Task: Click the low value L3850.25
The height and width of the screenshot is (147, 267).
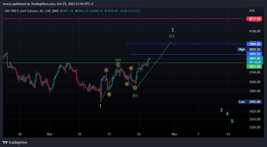Action: coord(96,11)
